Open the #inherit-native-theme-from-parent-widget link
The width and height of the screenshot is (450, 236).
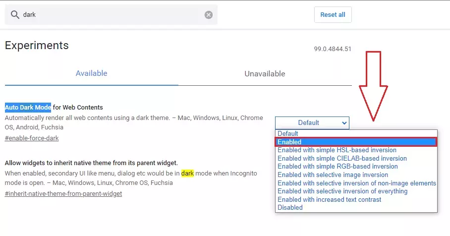(63, 194)
